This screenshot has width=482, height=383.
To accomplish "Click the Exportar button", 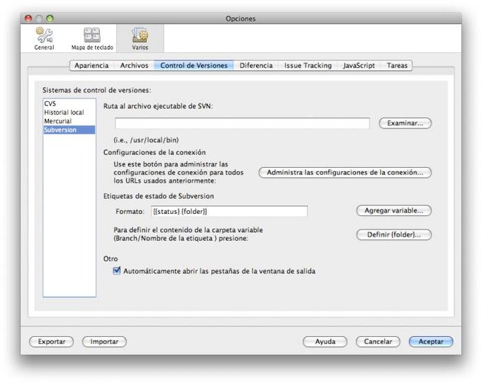I will coord(51,341).
